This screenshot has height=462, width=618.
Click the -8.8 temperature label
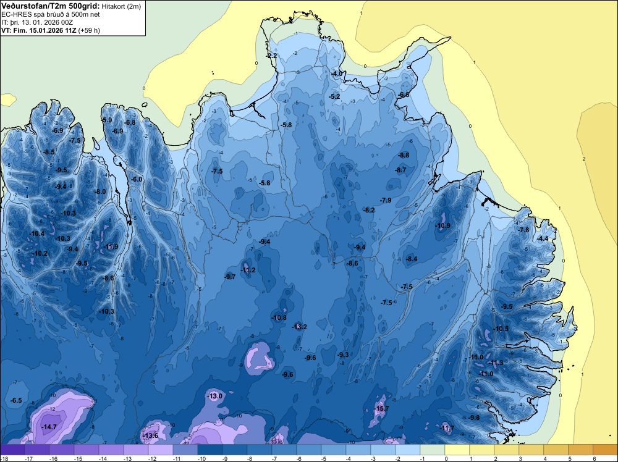point(404,155)
